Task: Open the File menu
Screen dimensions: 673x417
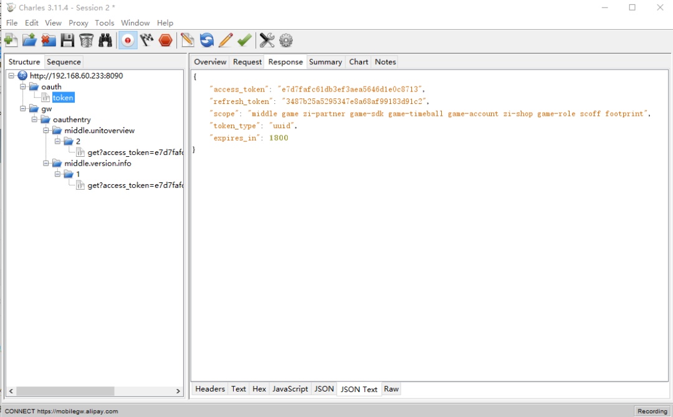Action: click(12, 22)
